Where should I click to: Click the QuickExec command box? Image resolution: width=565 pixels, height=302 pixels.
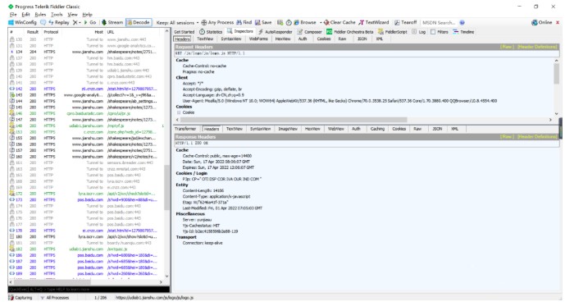(x=89, y=289)
